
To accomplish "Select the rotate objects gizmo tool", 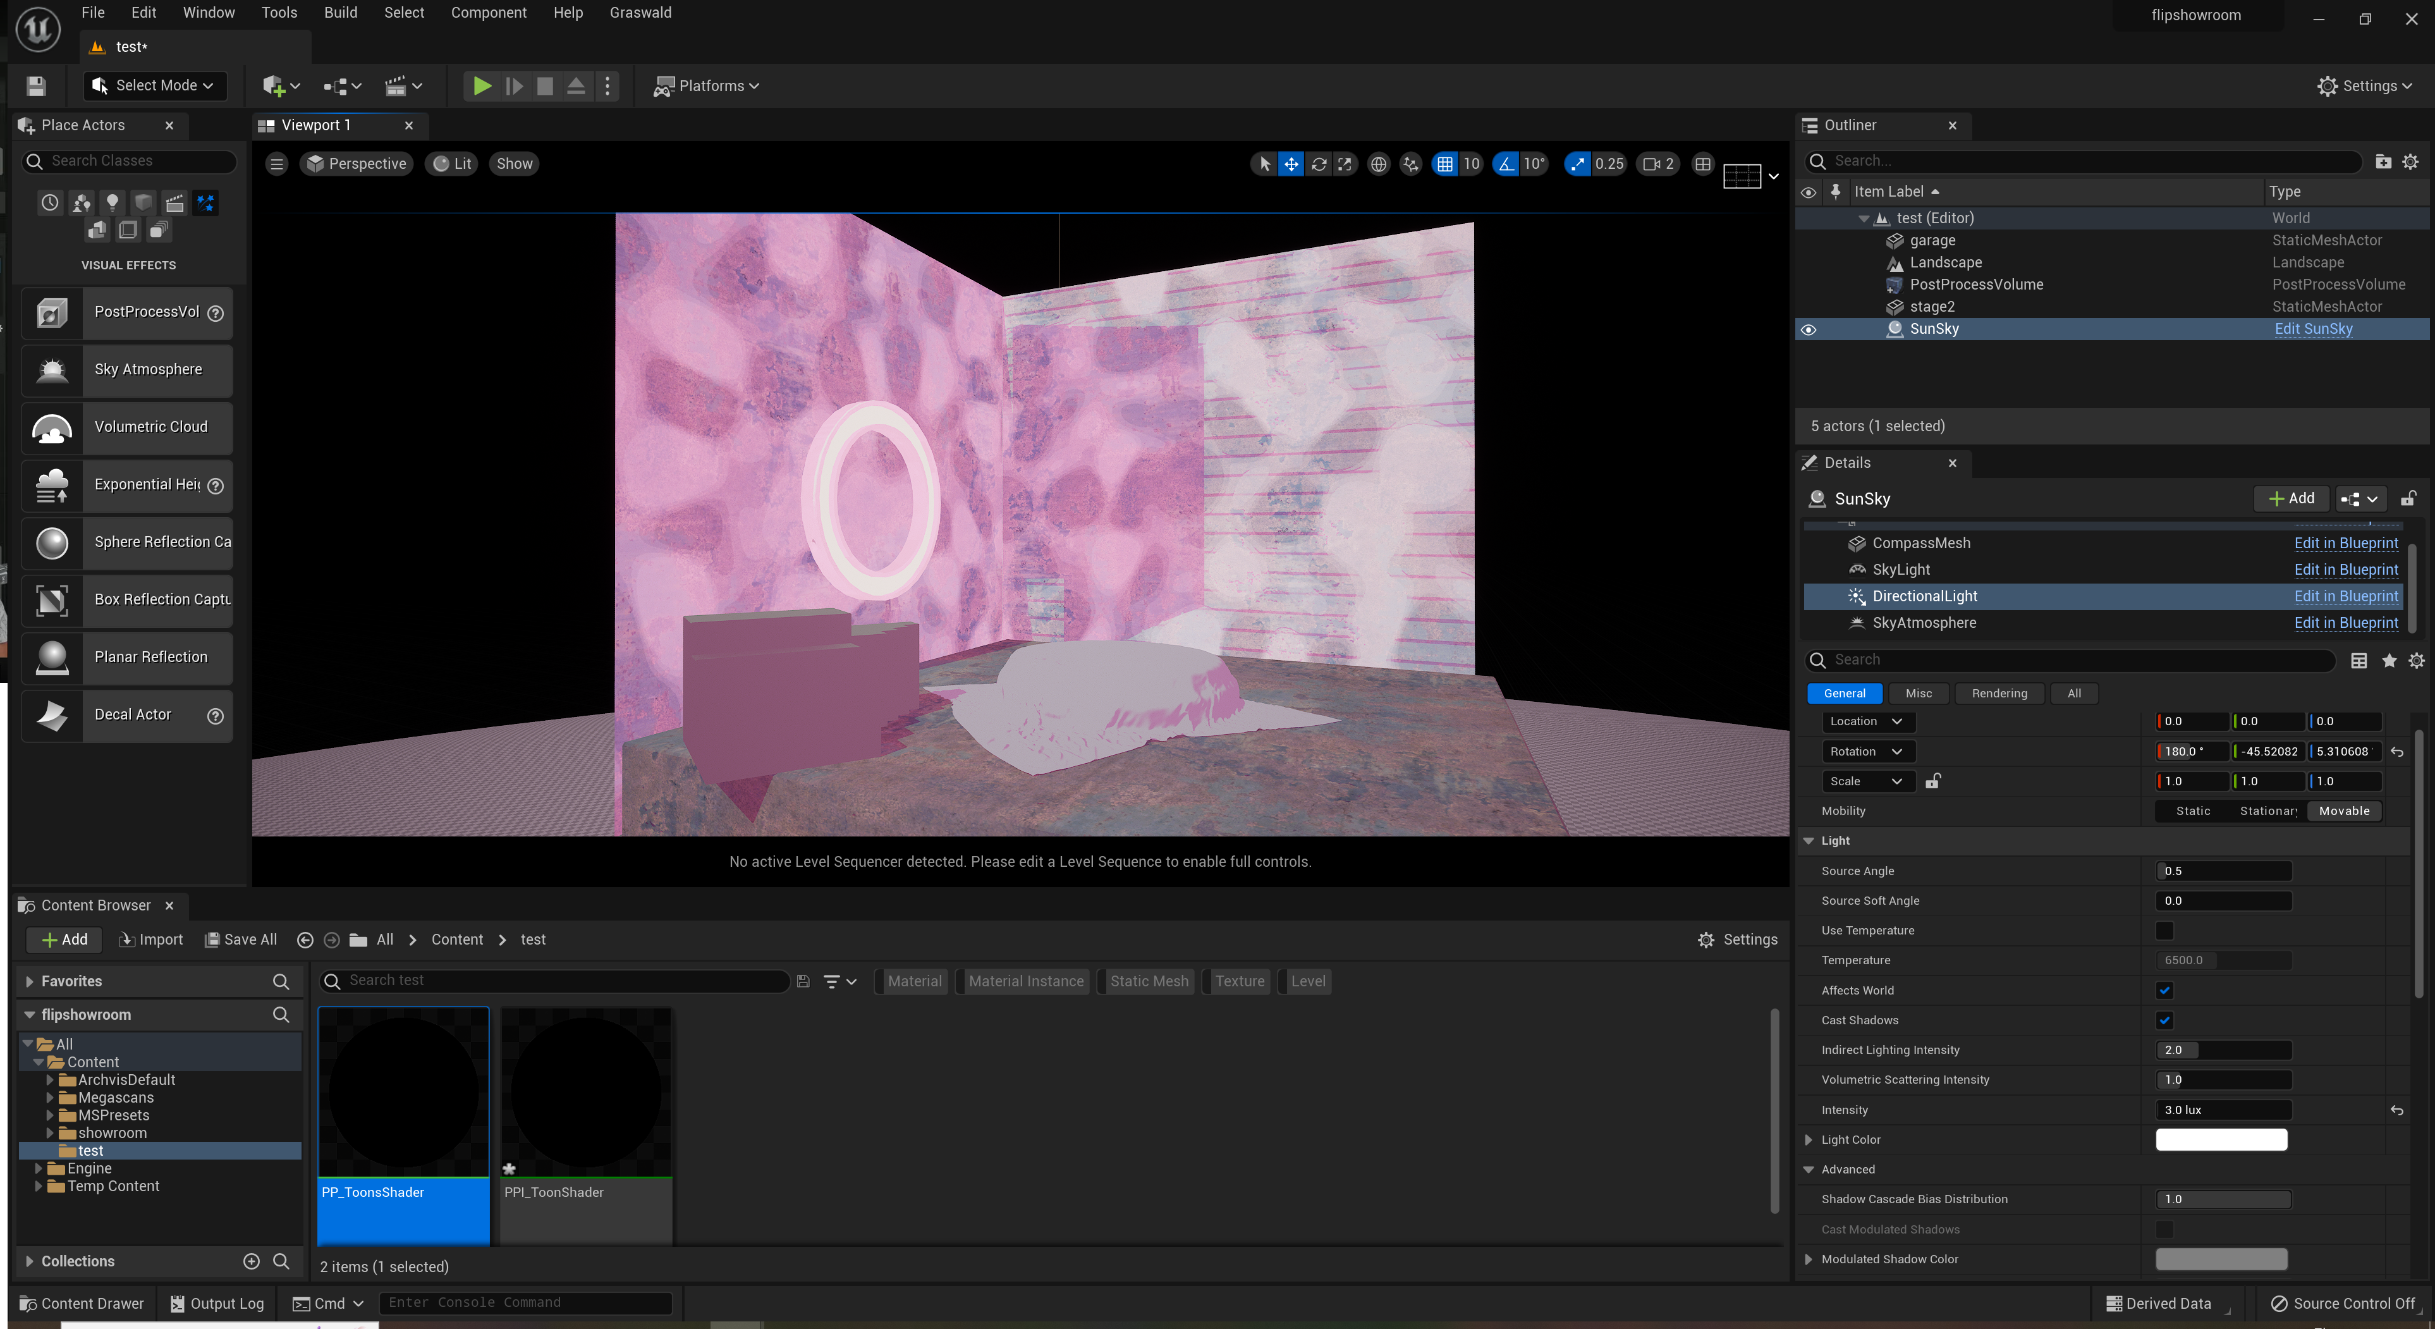I will click(x=1319, y=164).
